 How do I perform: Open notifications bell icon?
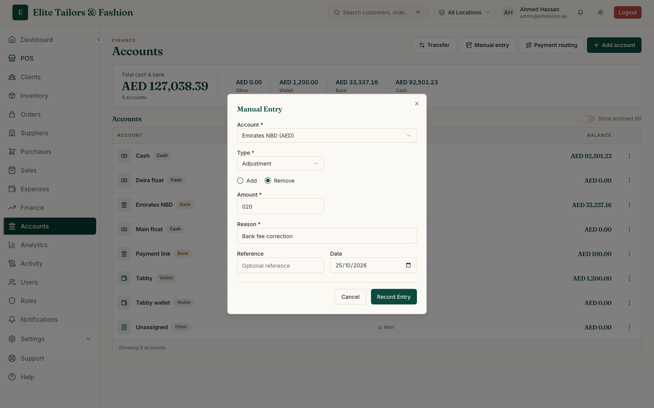click(x=580, y=12)
